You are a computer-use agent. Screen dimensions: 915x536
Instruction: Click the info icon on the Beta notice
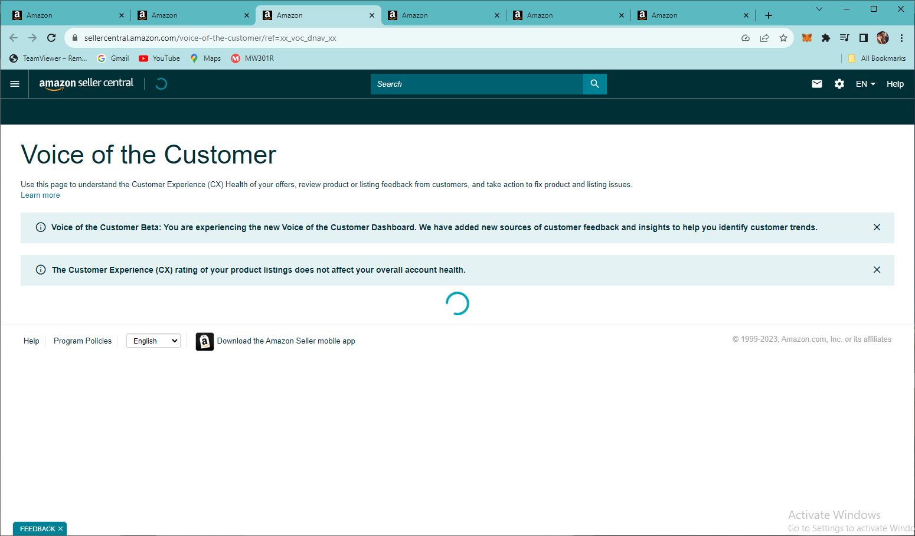click(x=41, y=227)
